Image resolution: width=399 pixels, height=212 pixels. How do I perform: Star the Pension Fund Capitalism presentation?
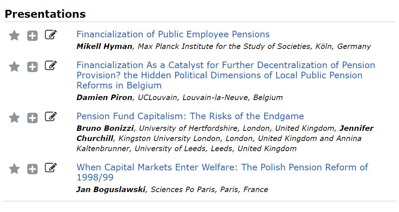click(14, 117)
